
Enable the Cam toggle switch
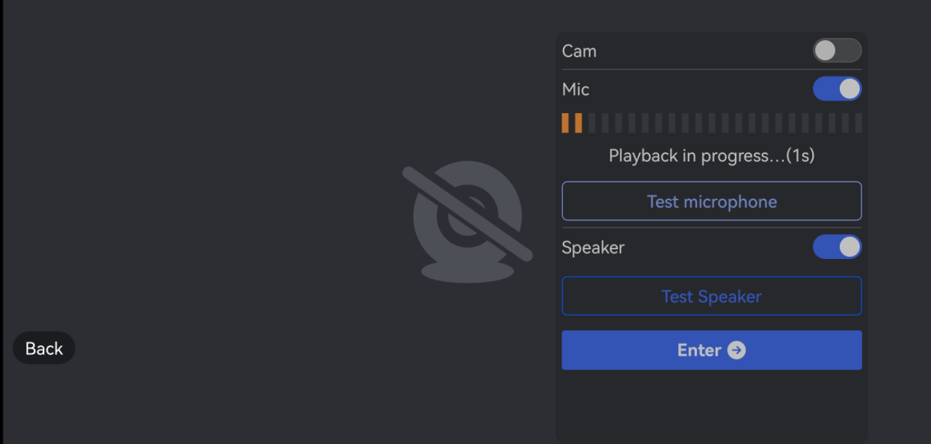(x=837, y=50)
